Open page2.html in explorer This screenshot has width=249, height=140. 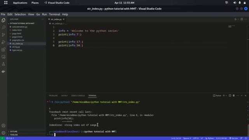[x=17, y=37]
